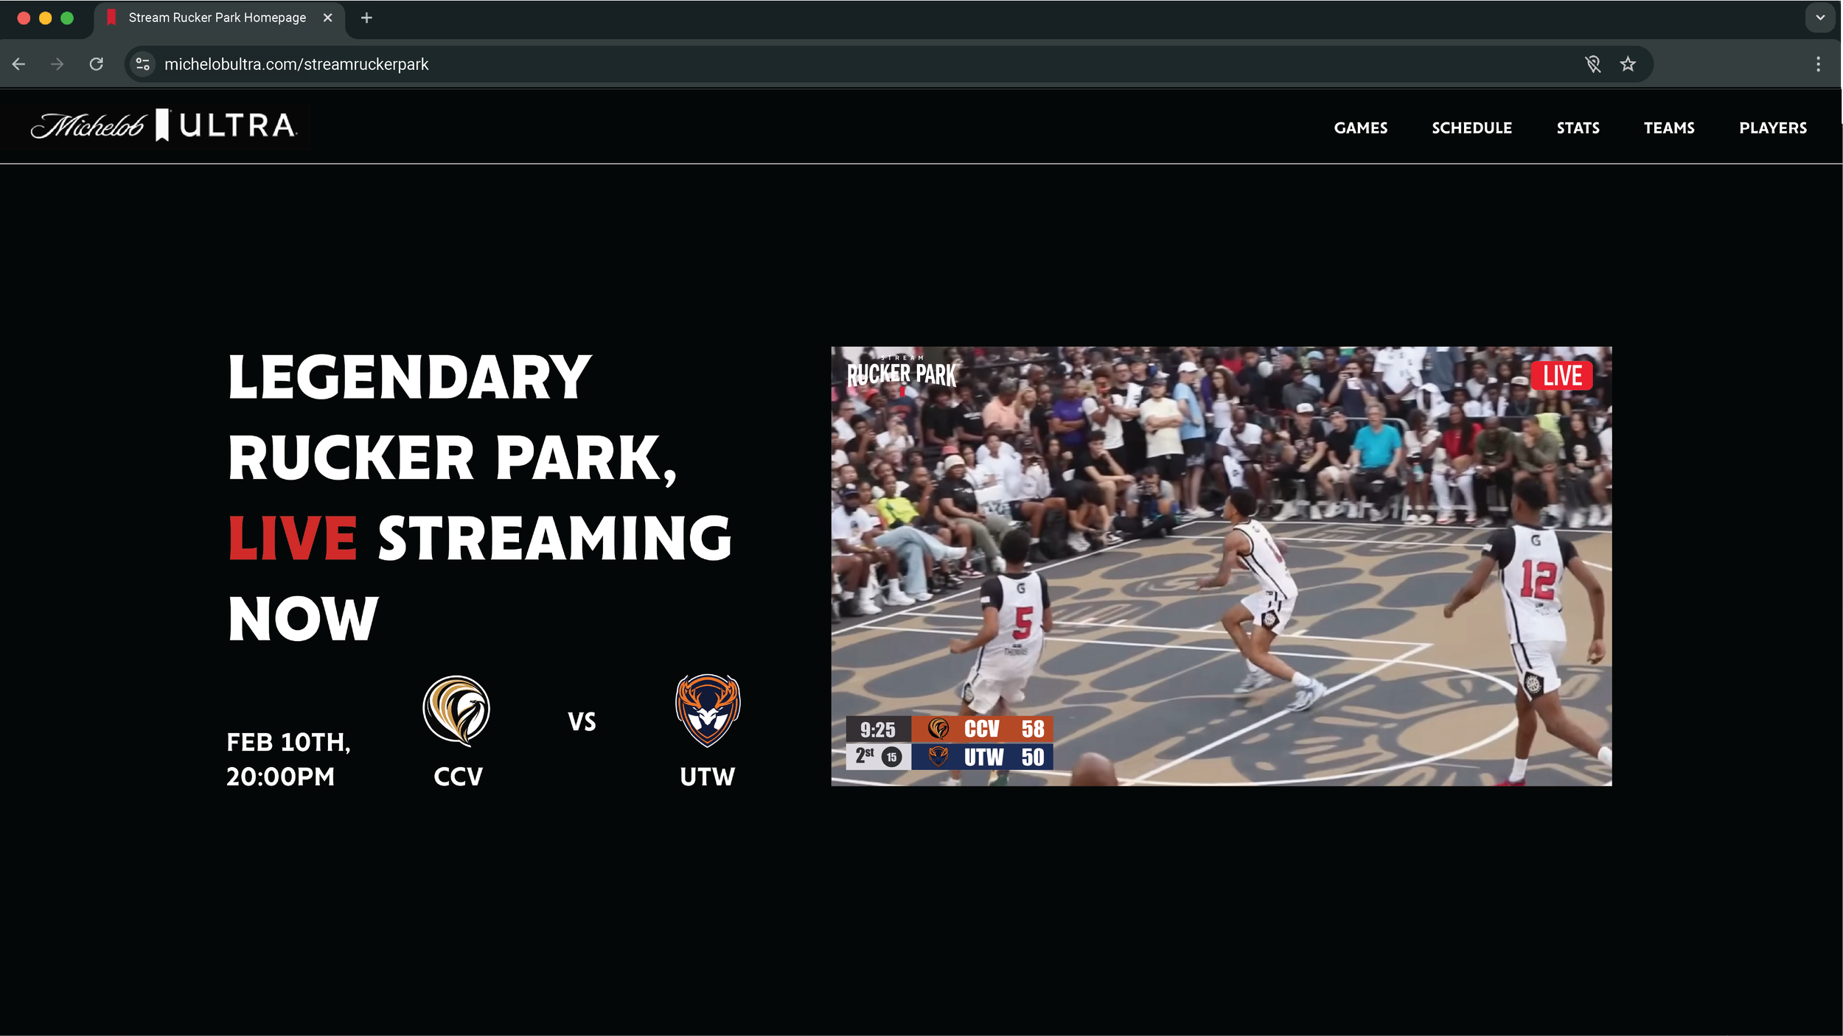Viewport: 1843px width, 1036px height.
Task: Click the browser reload icon
Action: coord(97,64)
